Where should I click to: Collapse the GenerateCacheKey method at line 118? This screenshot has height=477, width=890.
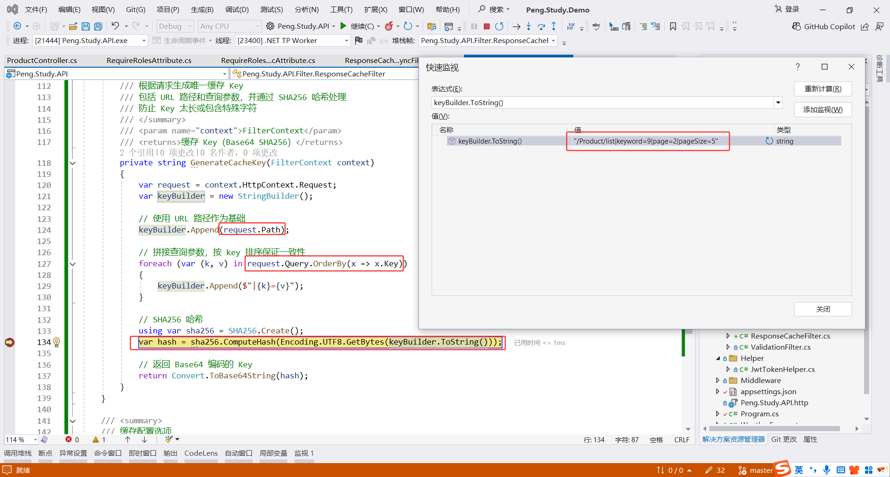[73, 163]
